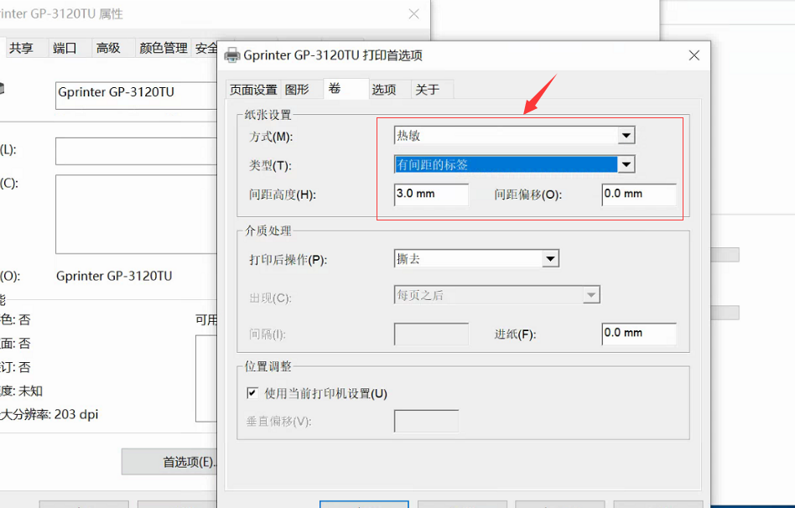Click the disabled 间隔 input field

[x=431, y=334]
